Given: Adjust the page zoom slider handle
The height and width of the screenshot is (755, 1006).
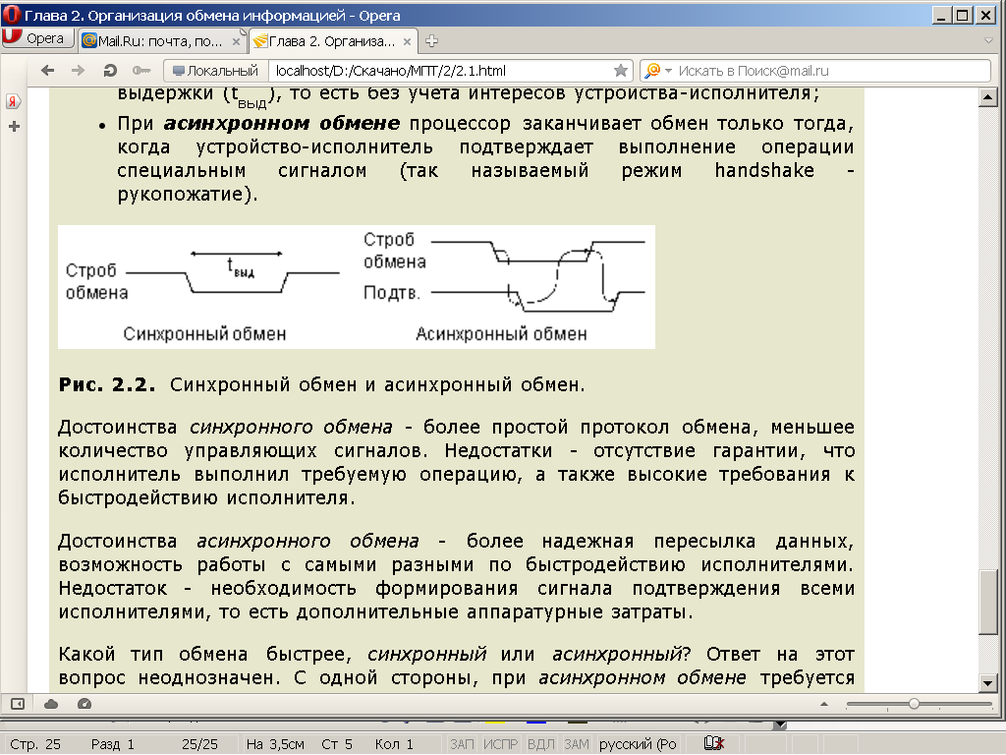Looking at the screenshot, I should (914, 704).
